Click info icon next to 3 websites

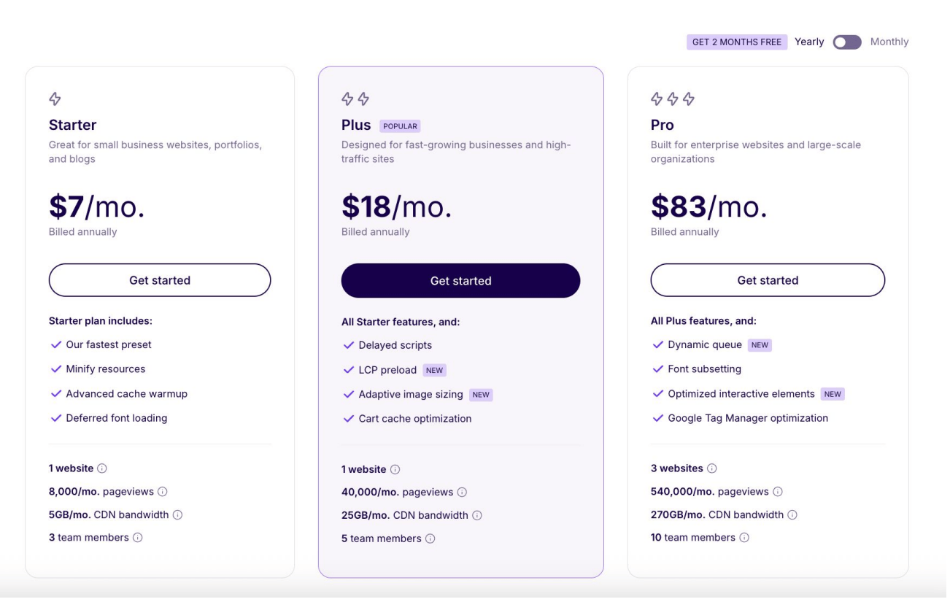pos(712,468)
